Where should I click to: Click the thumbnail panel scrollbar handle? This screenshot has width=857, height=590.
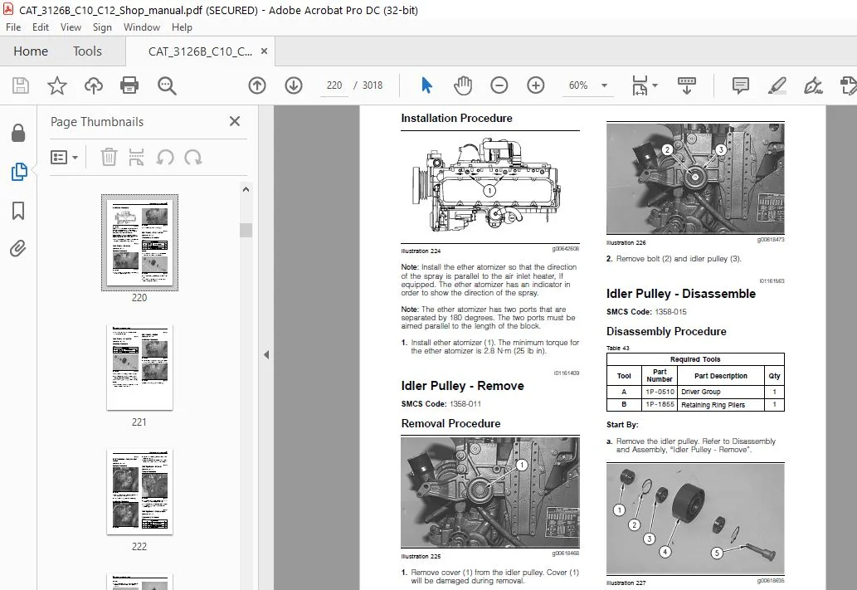pos(246,230)
